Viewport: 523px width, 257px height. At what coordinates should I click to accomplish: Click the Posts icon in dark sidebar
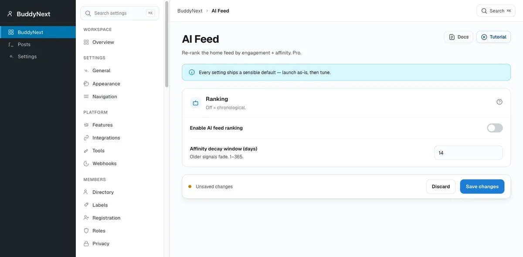point(11,44)
